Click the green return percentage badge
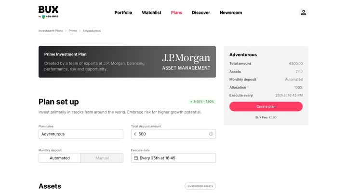Viewport: 347px width, 195px height. click(x=202, y=102)
